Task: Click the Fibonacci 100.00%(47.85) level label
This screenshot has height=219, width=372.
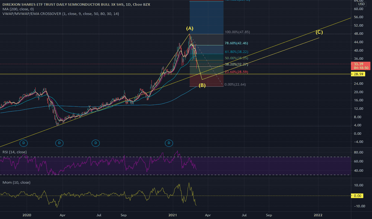Action: pos(237,32)
